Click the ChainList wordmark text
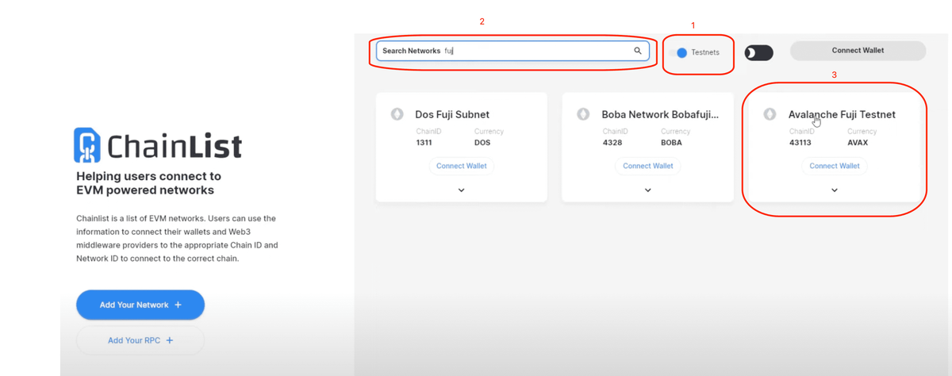The image size is (952, 376). (x=174, y=146)
